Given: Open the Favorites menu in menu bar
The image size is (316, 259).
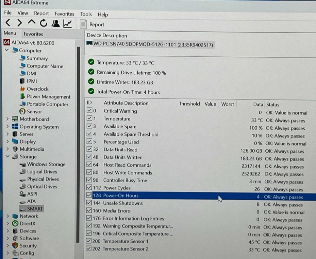Looking at the screenshot, I should click(64, 14).
